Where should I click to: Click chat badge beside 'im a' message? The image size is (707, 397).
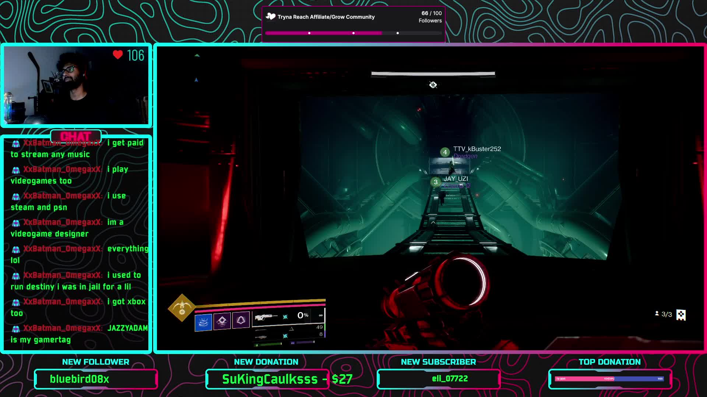[x=16, y=223]
